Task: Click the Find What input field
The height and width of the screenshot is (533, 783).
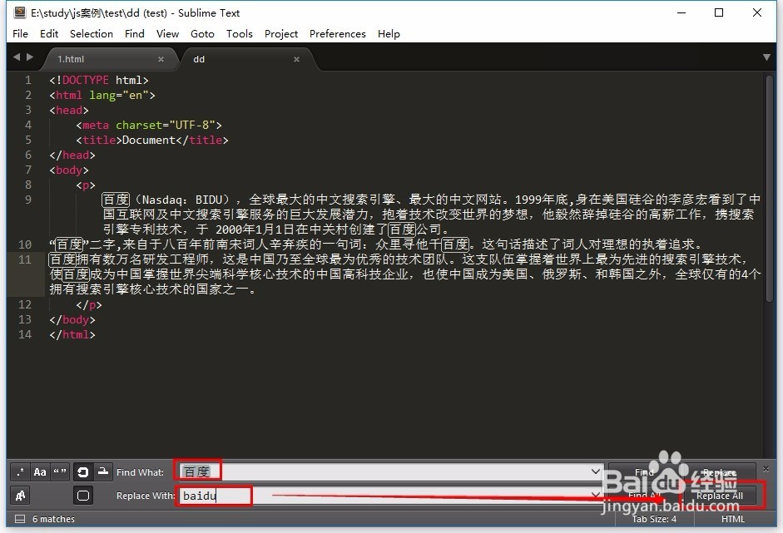Action: (x=390, y=471)
